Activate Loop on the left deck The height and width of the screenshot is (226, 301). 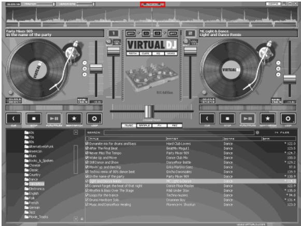pos(94,118)
